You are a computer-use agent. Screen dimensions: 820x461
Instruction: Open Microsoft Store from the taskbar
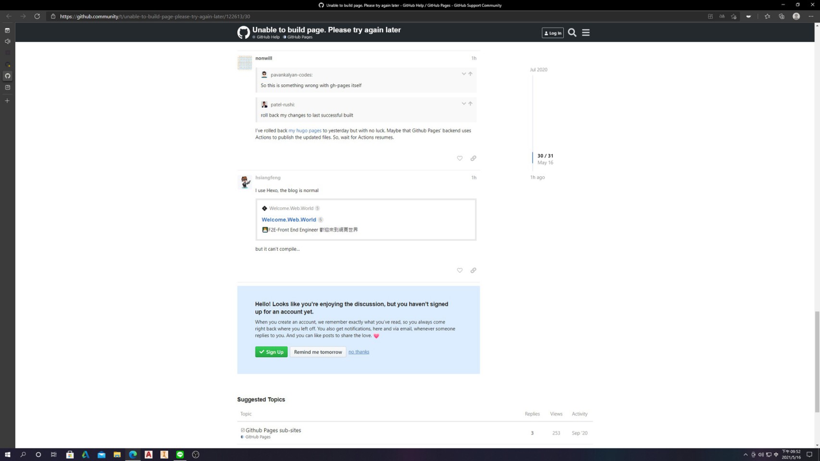coord(70,455)
